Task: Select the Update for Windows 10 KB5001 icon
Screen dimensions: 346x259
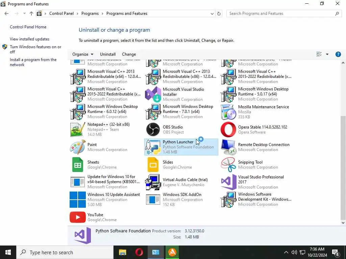Action: coord(77,182)
